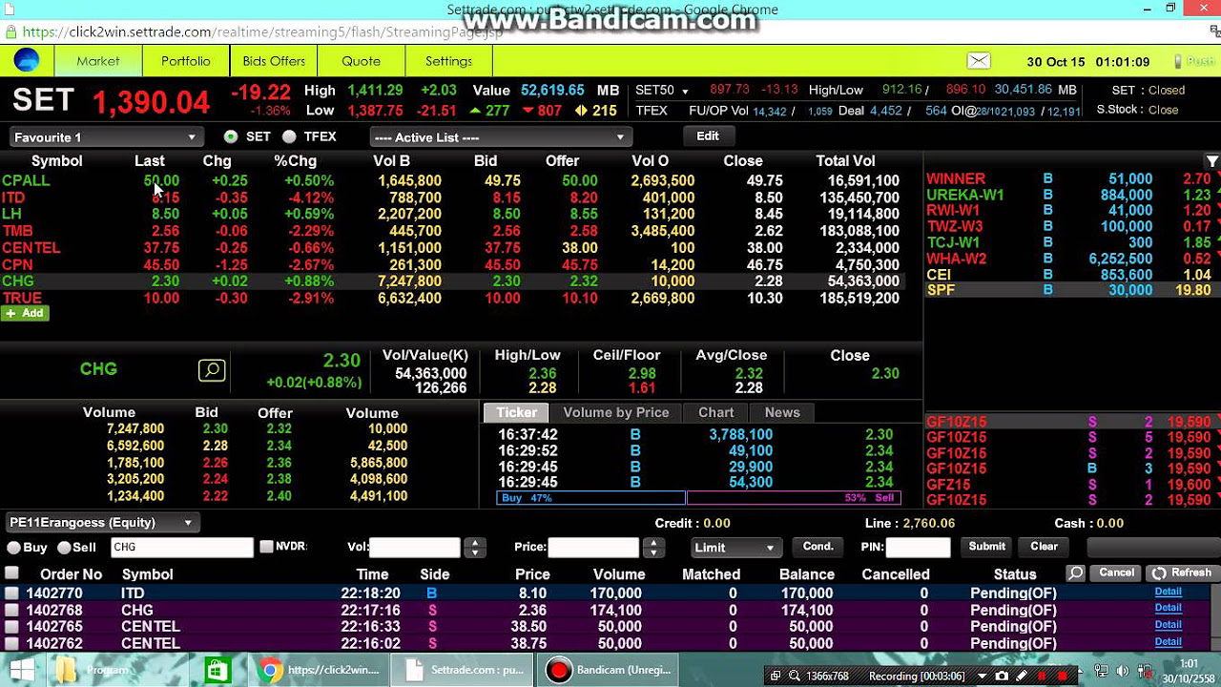Screen dimensions: 1221x687
Task: Click the Clear order button
Action: [x=1045, y=547]
